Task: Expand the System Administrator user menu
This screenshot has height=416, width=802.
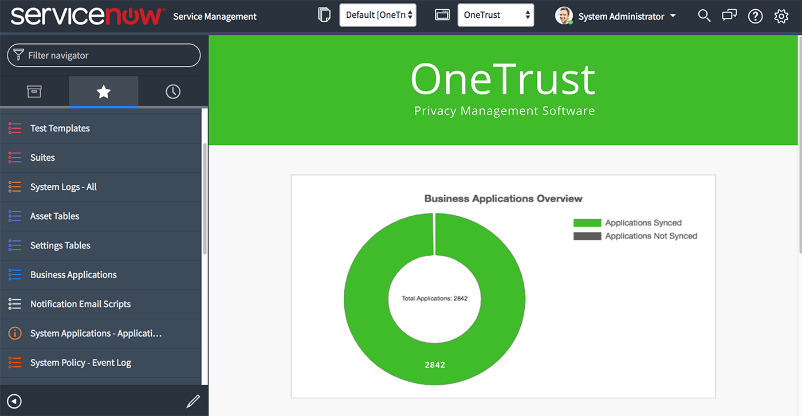Action: tap(627, 17)
